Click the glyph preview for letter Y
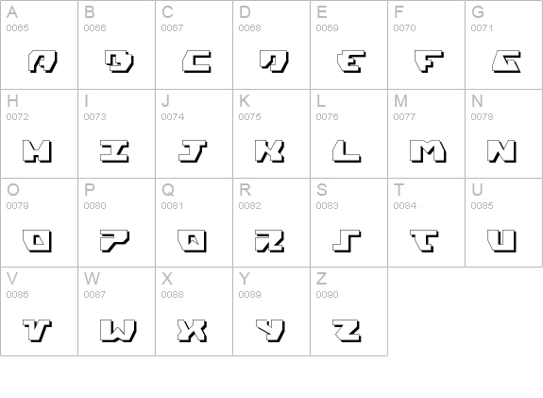This screenshot has width=543, height=398. click(270, 331)
